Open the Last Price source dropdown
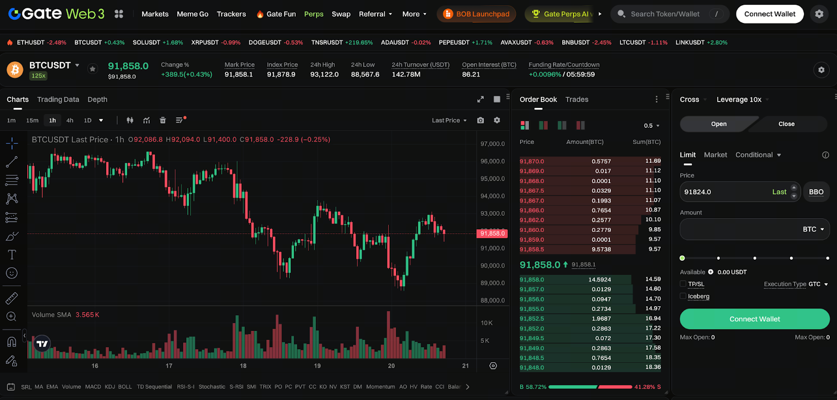This screenshot has width=837, height=400. pyautogui.click(x=449, y=120)
